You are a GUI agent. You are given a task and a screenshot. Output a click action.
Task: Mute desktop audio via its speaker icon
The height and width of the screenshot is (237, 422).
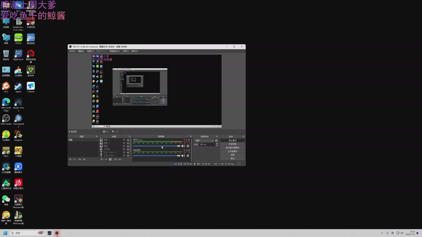tap(183, 155)
